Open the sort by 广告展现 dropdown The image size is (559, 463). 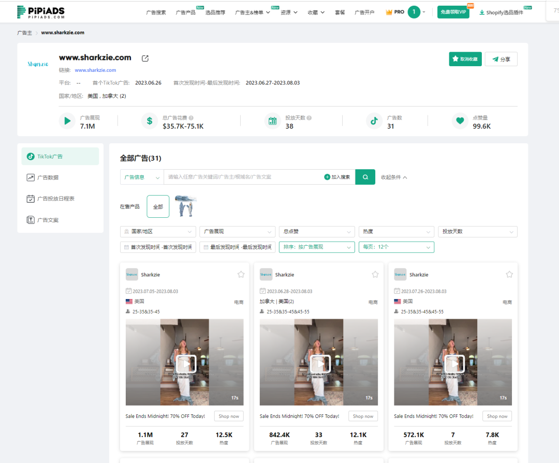point(317,247)
